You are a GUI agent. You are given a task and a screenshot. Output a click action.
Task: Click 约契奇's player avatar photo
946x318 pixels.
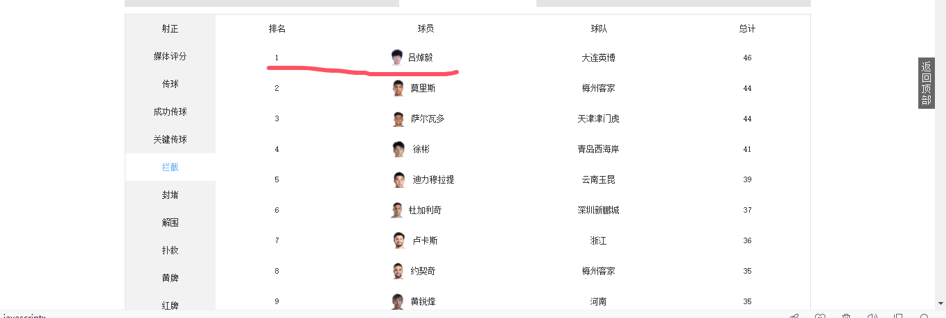point(398,271)
